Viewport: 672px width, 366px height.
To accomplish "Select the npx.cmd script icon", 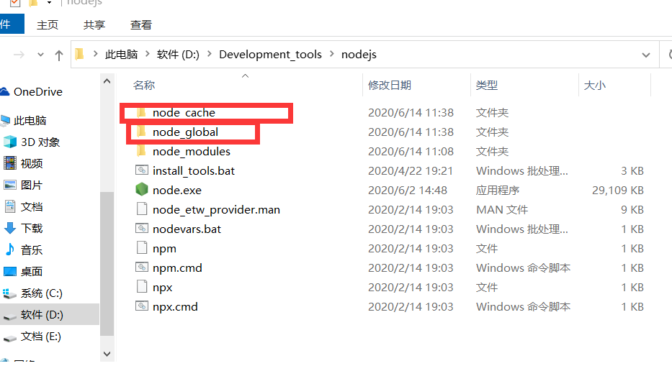I will click(x=142, y=306).
